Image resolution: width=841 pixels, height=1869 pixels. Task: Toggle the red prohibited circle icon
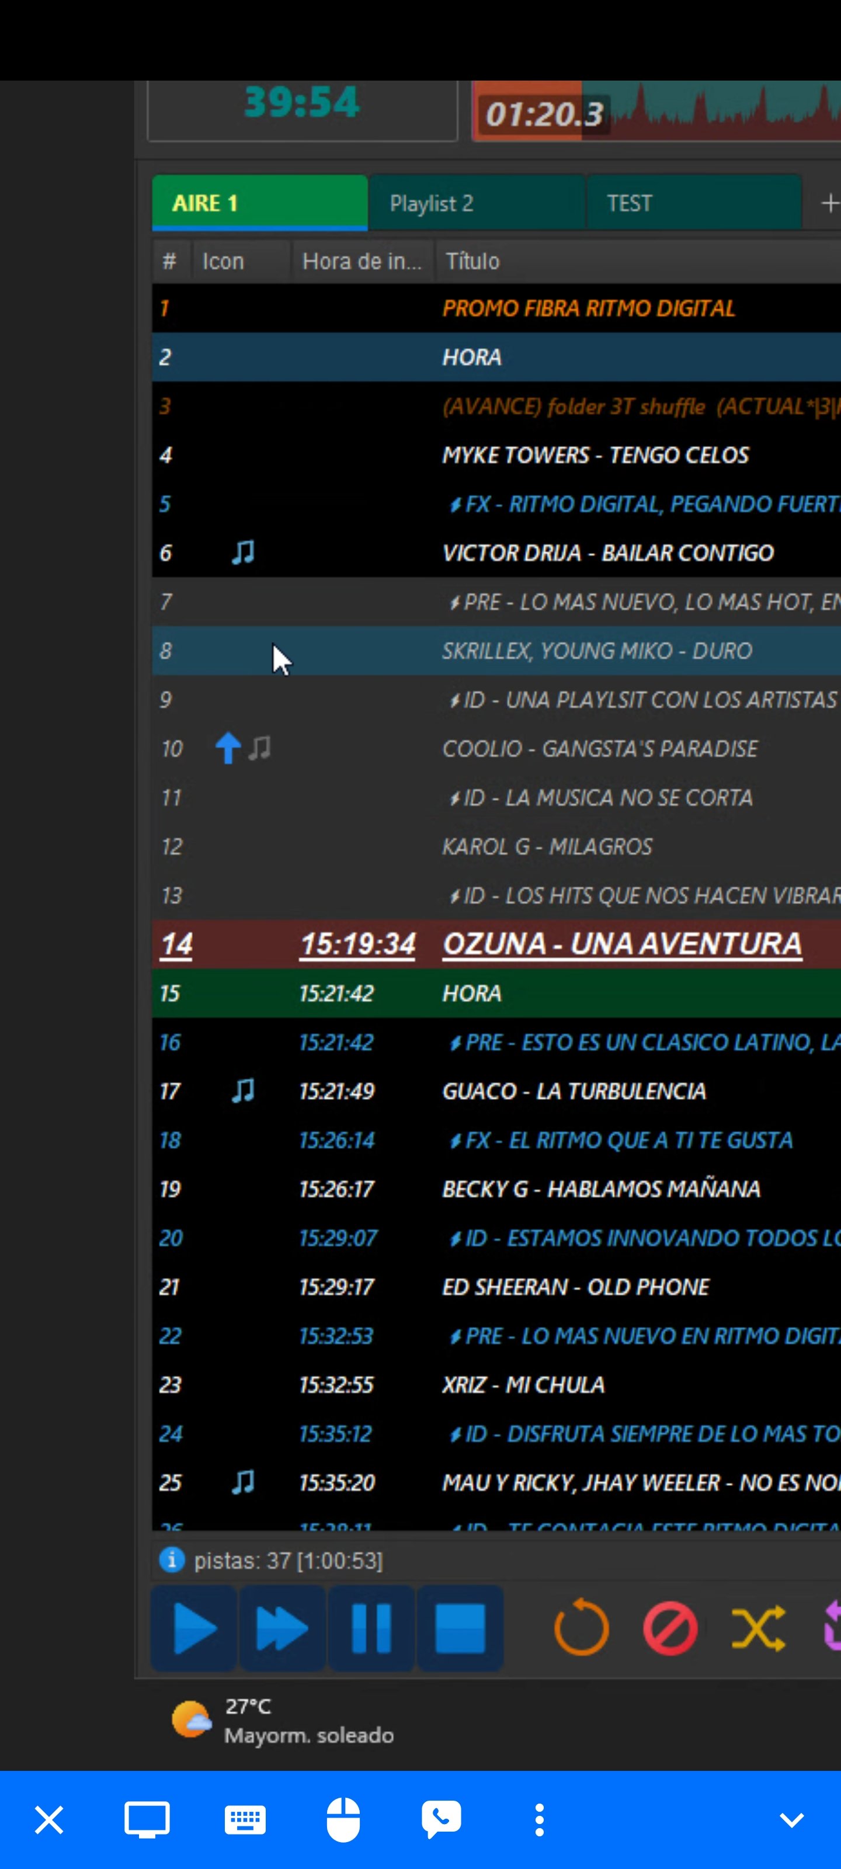click(x=670, y=1628)
